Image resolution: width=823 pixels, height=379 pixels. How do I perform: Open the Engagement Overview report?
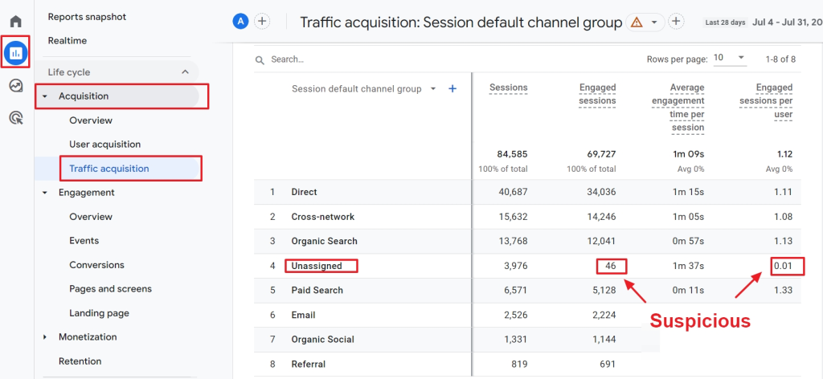point(91,217)
